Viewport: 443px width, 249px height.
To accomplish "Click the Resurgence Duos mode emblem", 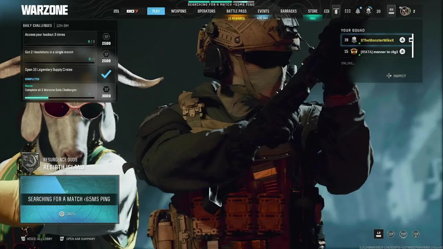I will [30, 163].
